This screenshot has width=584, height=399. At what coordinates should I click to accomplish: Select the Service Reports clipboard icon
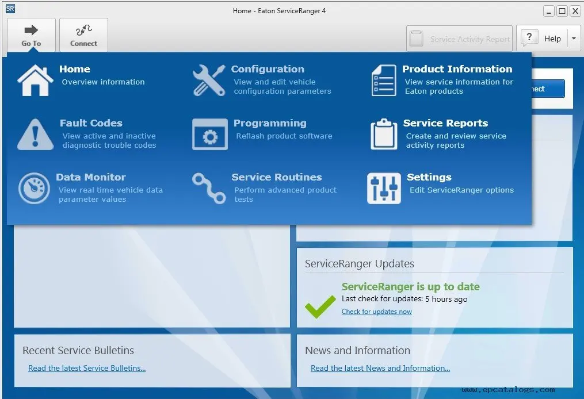click(x=383, y=133)
